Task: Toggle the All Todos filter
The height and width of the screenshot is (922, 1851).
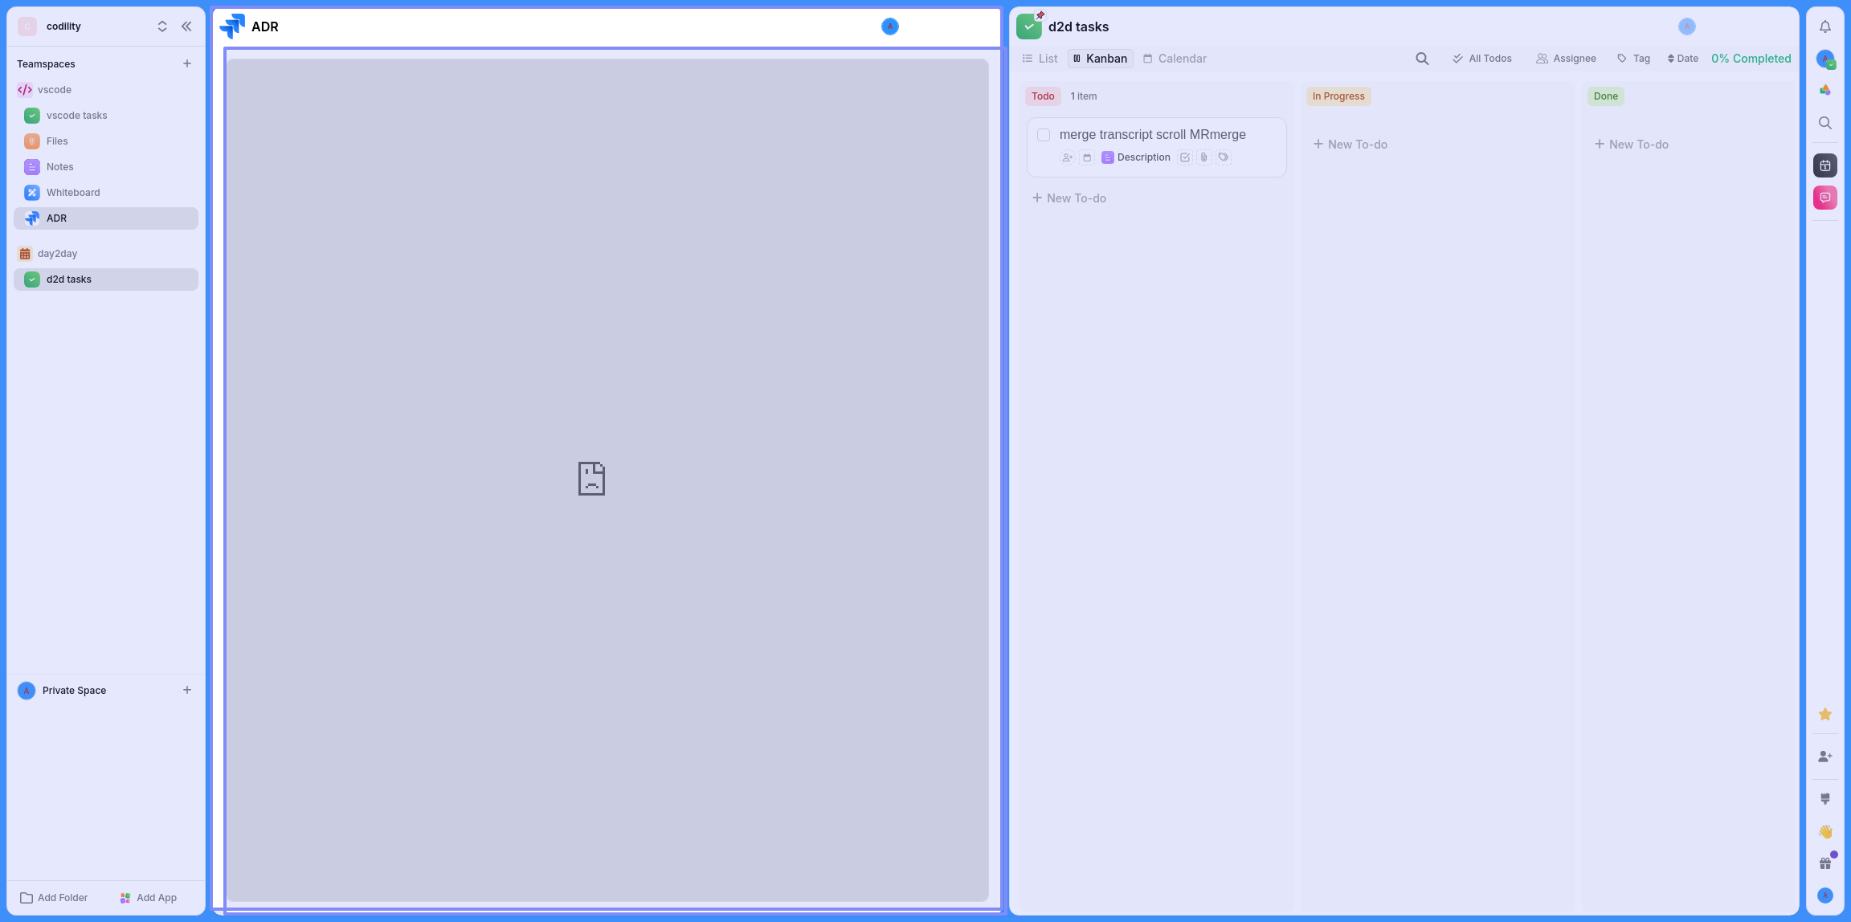Action: (1482, 59)
